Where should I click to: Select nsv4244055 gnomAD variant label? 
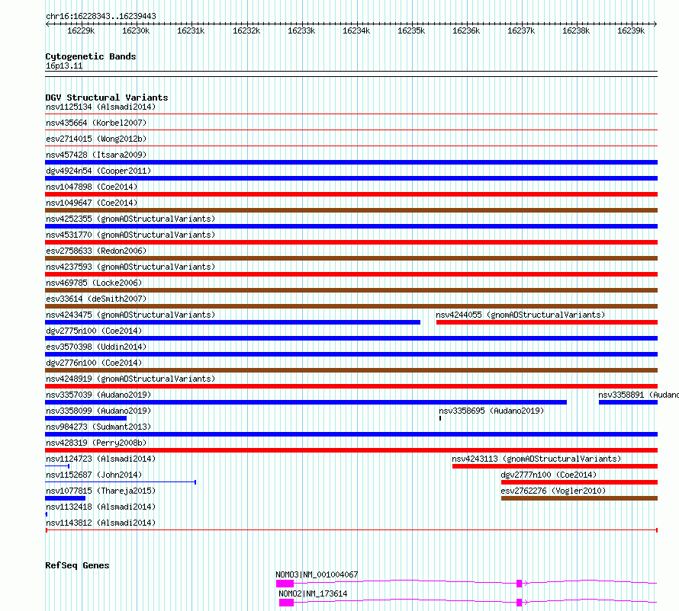520,315
